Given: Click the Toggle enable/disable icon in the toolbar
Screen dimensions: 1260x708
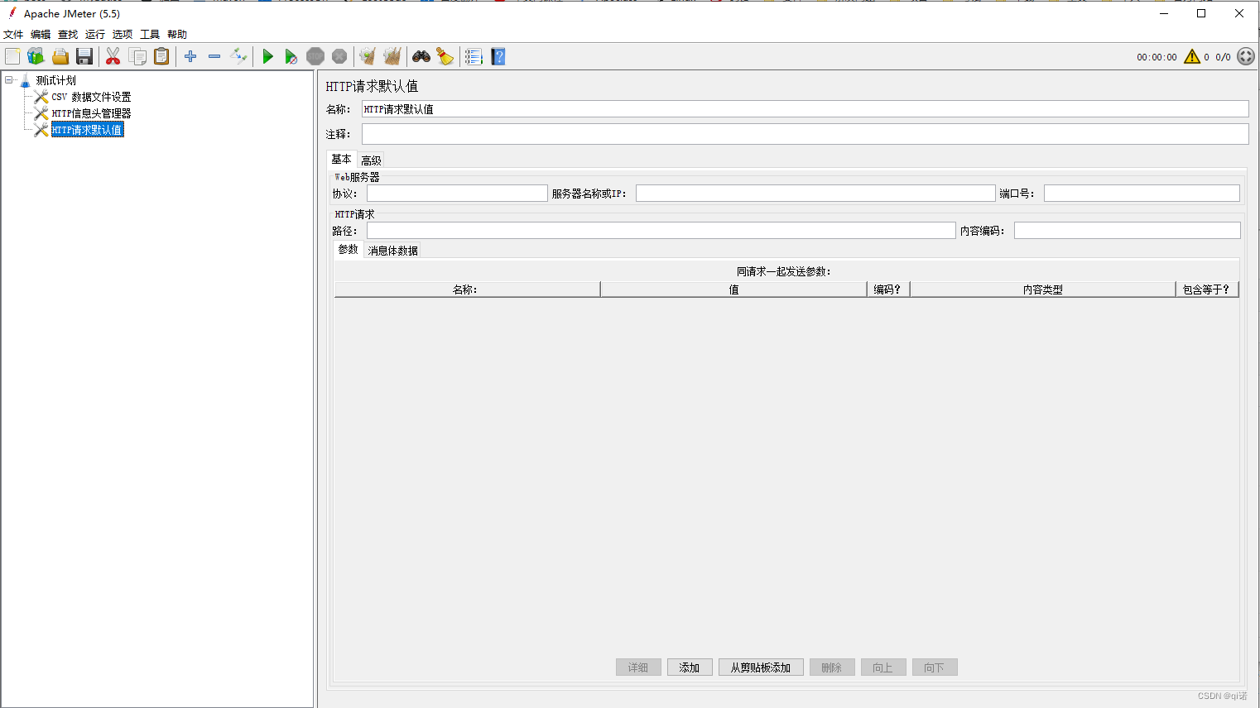Looking at the screenshot, I should (x=238, y=56).
